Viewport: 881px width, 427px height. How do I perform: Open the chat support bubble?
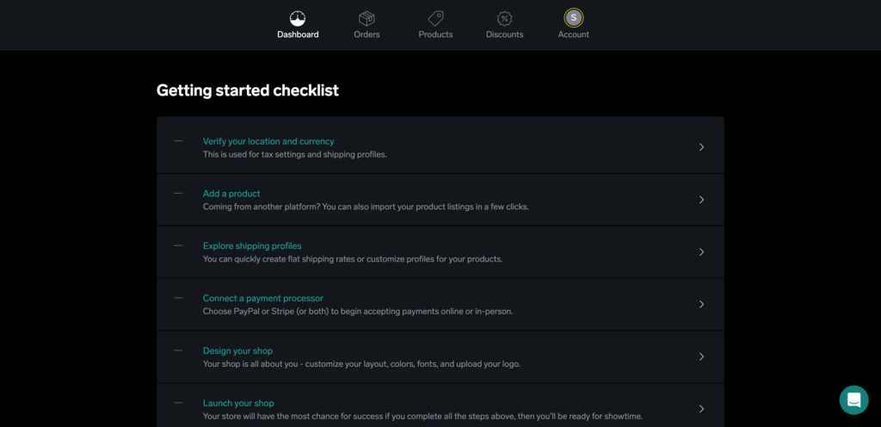(x=854, y=400)
